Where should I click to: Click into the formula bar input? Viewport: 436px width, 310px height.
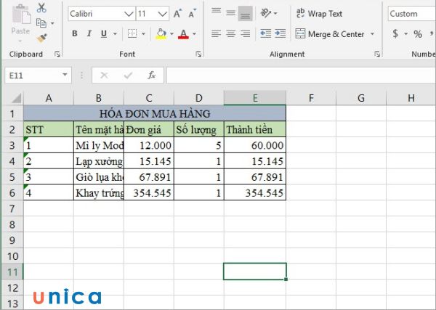pos(301,76)
